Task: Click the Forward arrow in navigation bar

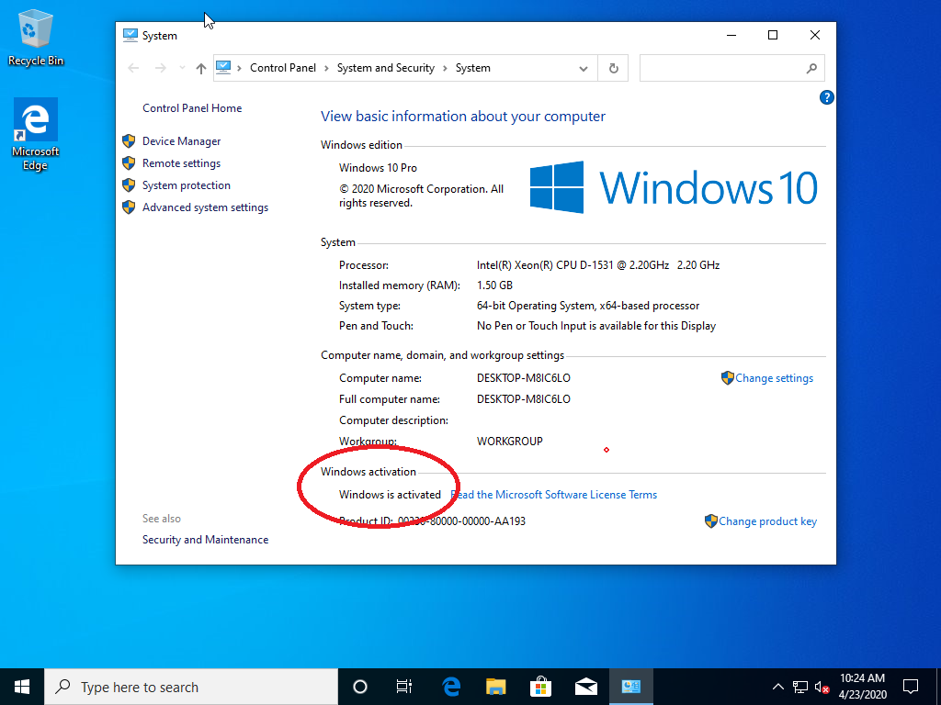Action: click(x=160, y=68)
